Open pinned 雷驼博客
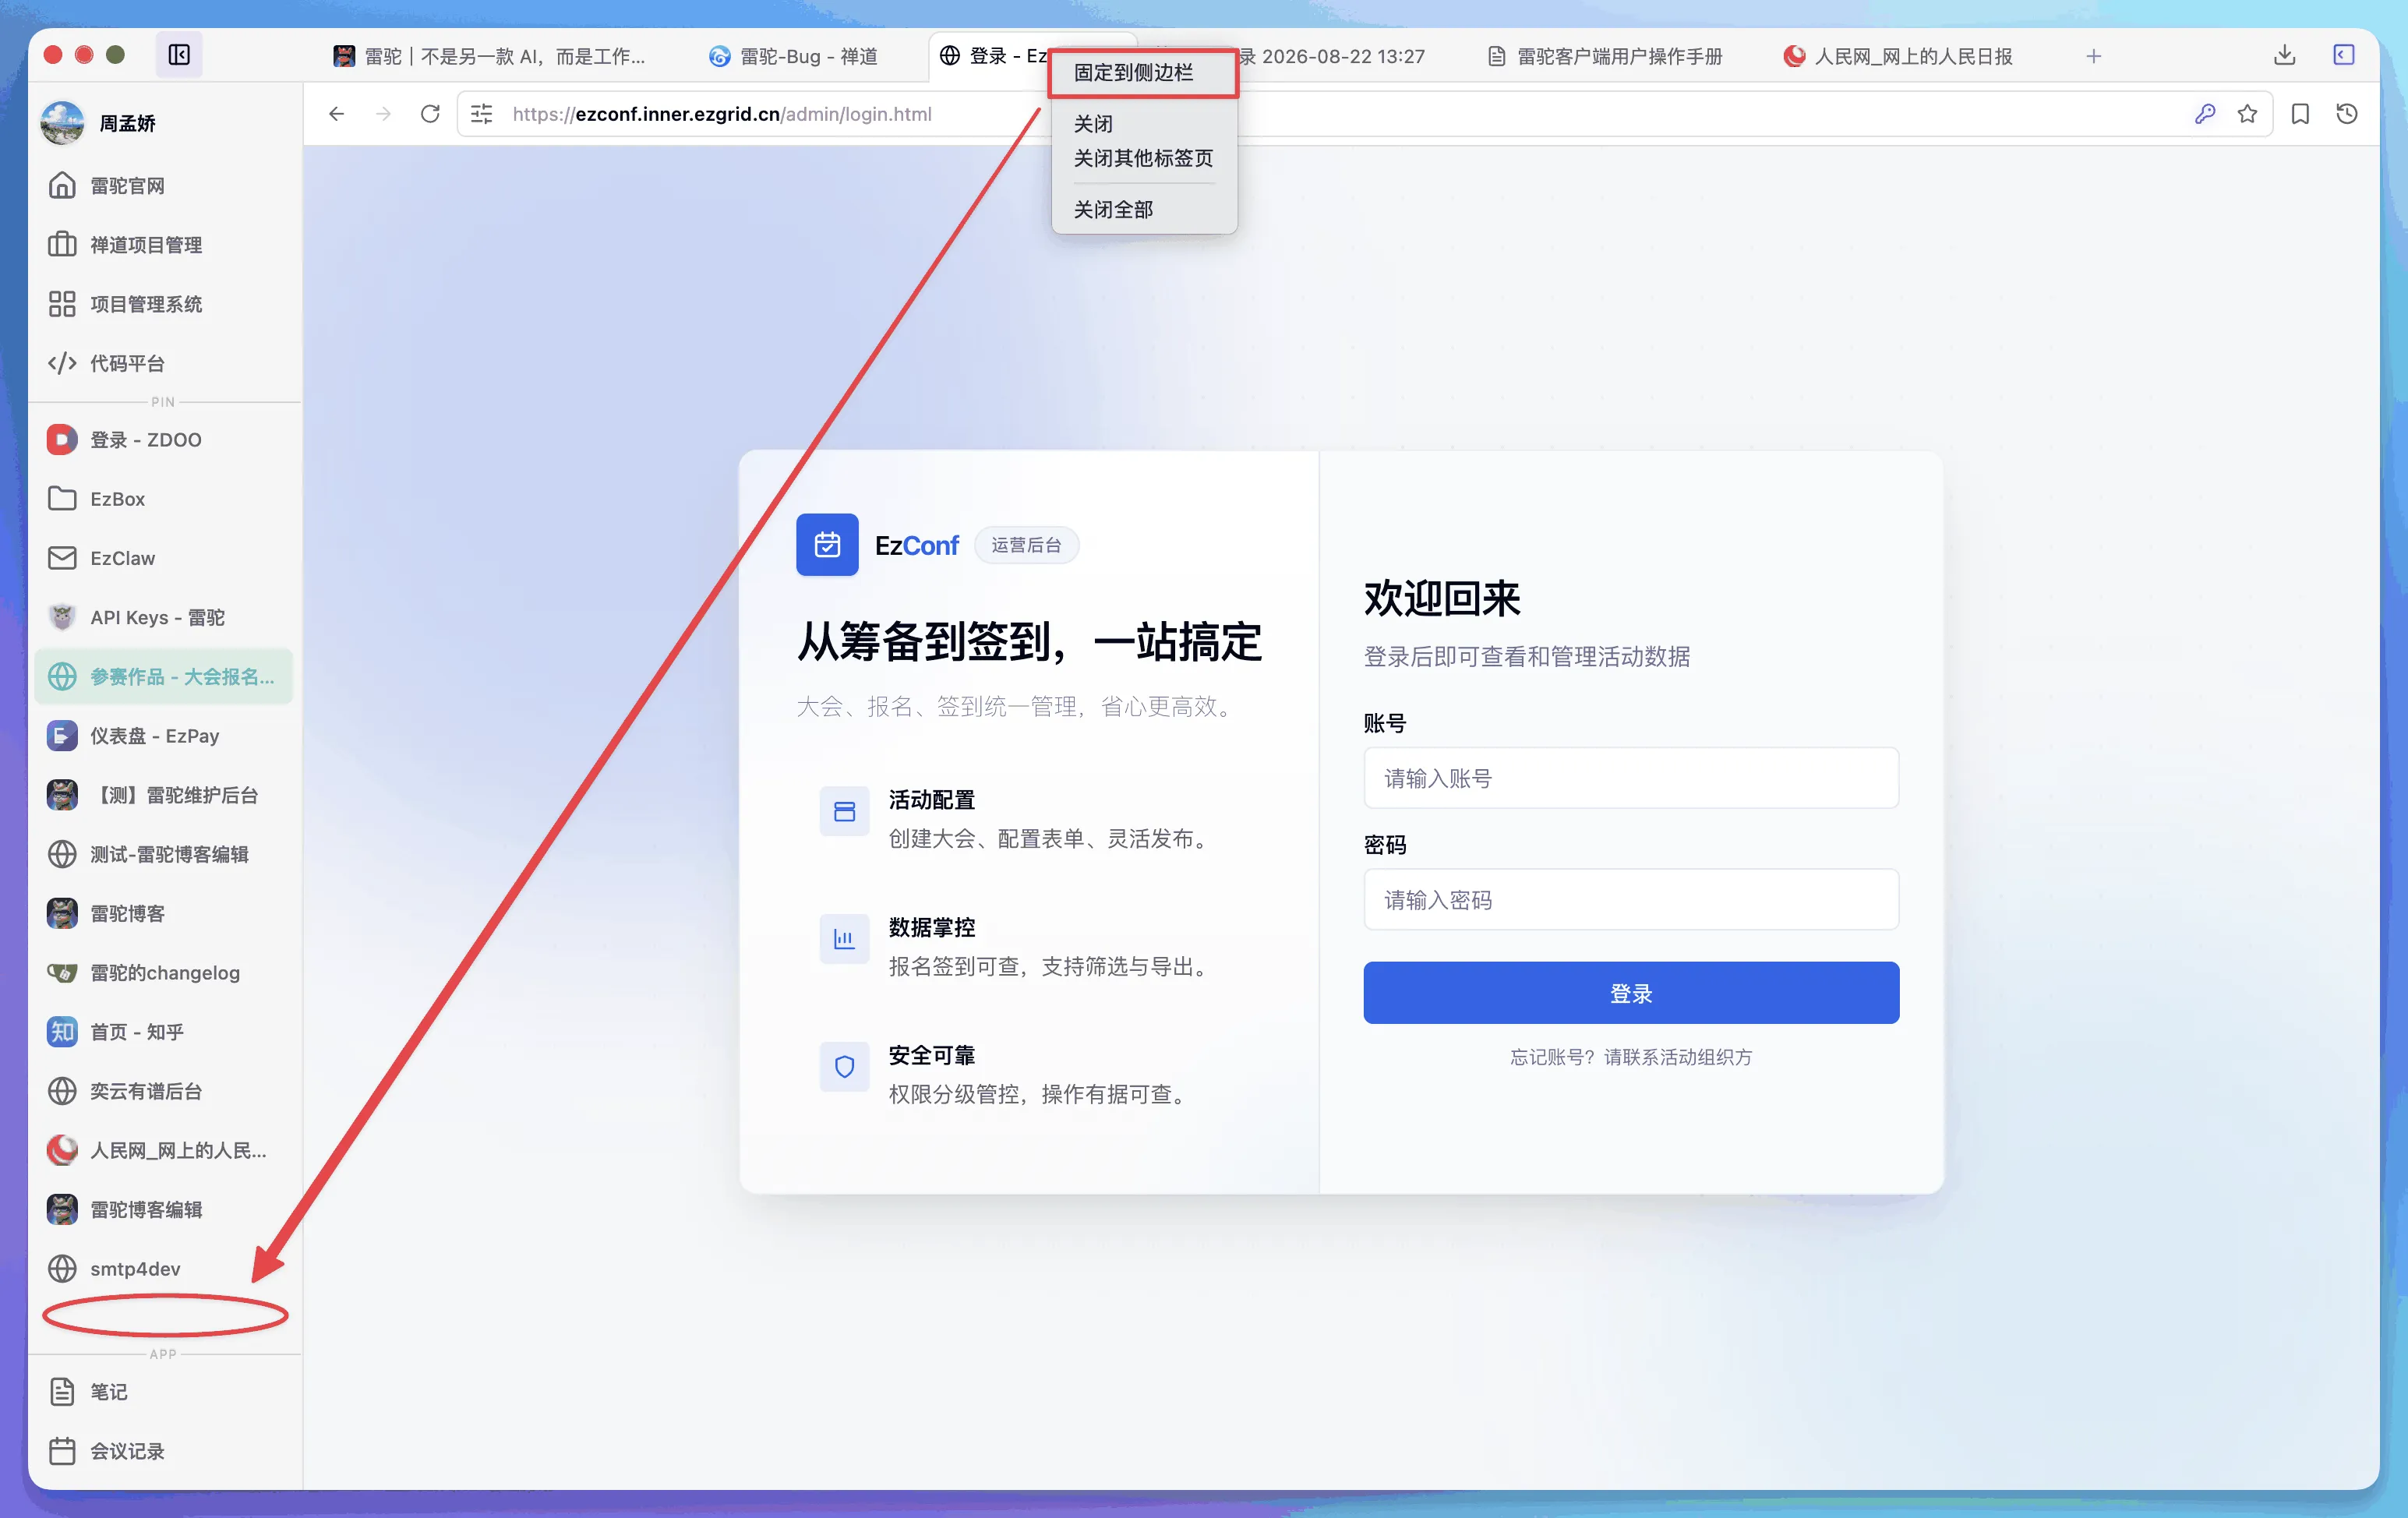The width and height of the screenshot is (2408, 1518). (x=164, y=913)
